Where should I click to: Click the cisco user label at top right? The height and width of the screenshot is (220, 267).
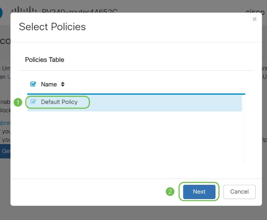[255, 12]
